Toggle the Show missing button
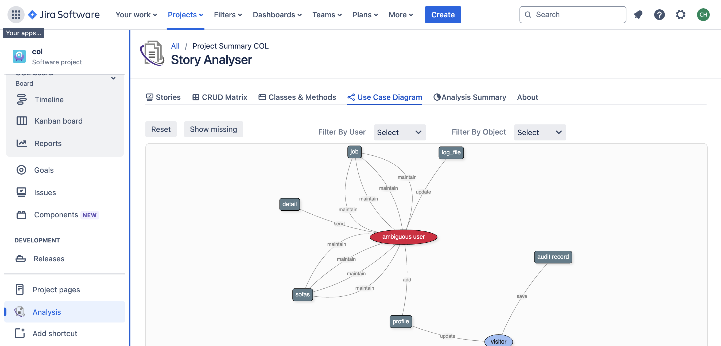The height and width of the screenshot is (346, 721). (x=213, y=129)
